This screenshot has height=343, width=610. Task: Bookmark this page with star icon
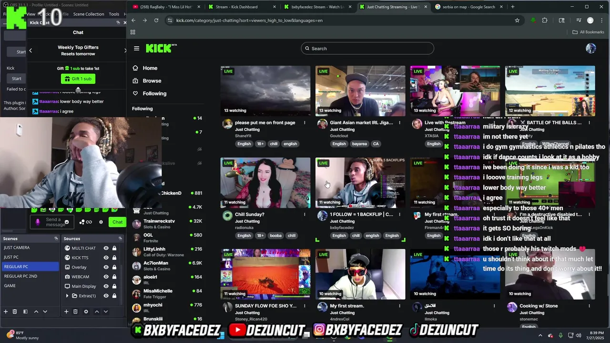coord(517,20)
